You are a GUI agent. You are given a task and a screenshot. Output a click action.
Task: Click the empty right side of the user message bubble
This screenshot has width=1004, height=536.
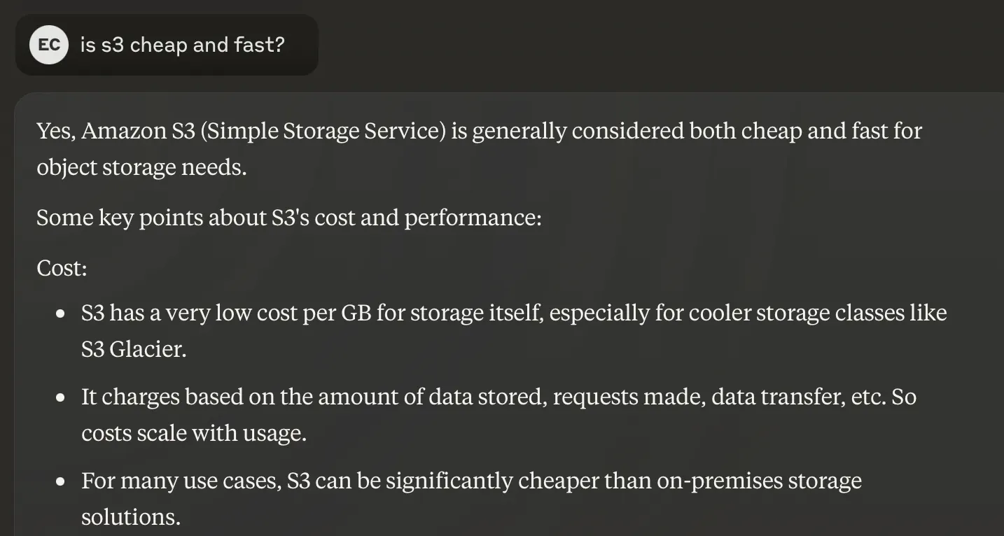click(x=301, y=45)
